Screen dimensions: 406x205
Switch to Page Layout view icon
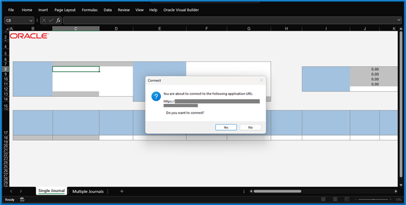coord(335,199)
